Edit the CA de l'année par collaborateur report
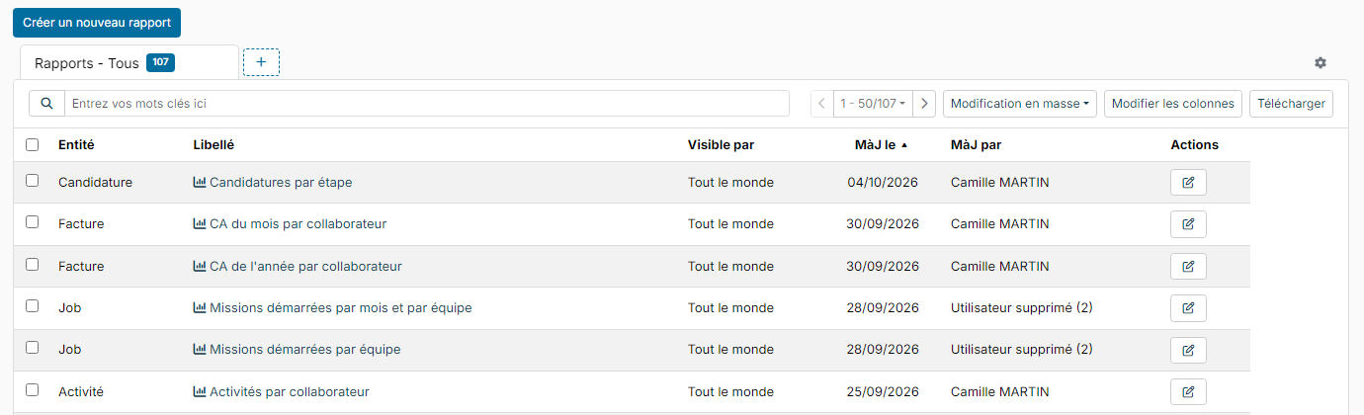The height and width of the screenshot is (415, 1364). coord(1188,267)
